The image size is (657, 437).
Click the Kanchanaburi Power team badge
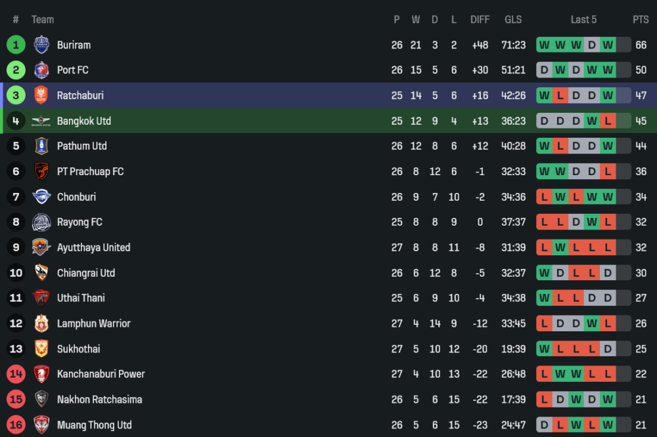point(41,374)
